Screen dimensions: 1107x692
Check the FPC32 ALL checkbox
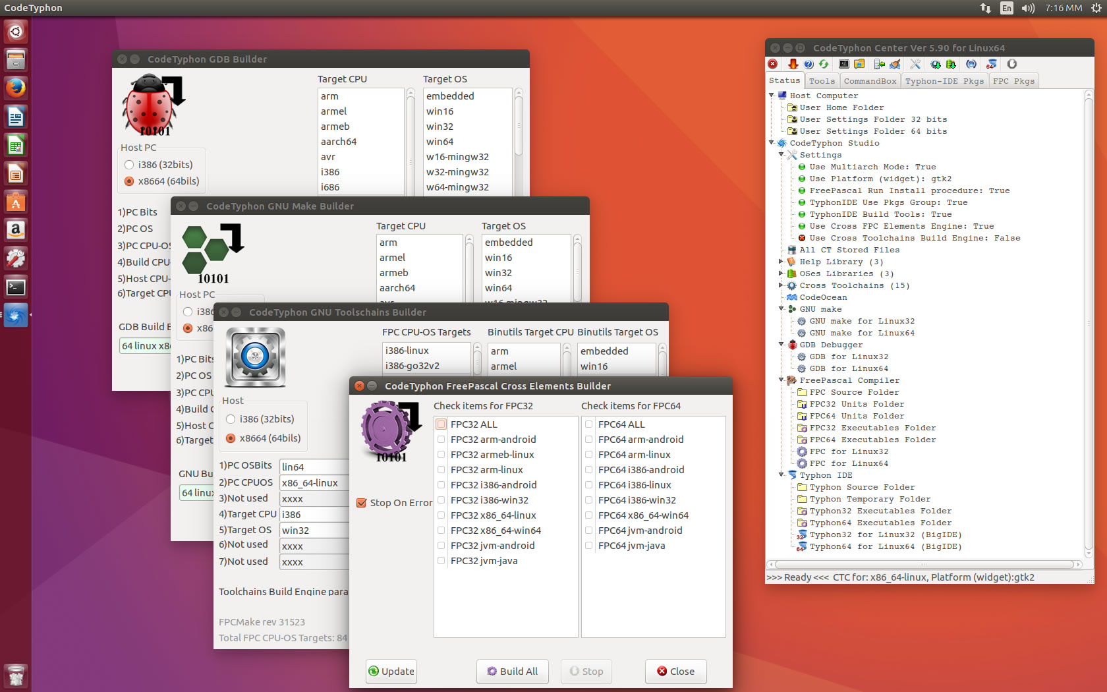(441, 424)
